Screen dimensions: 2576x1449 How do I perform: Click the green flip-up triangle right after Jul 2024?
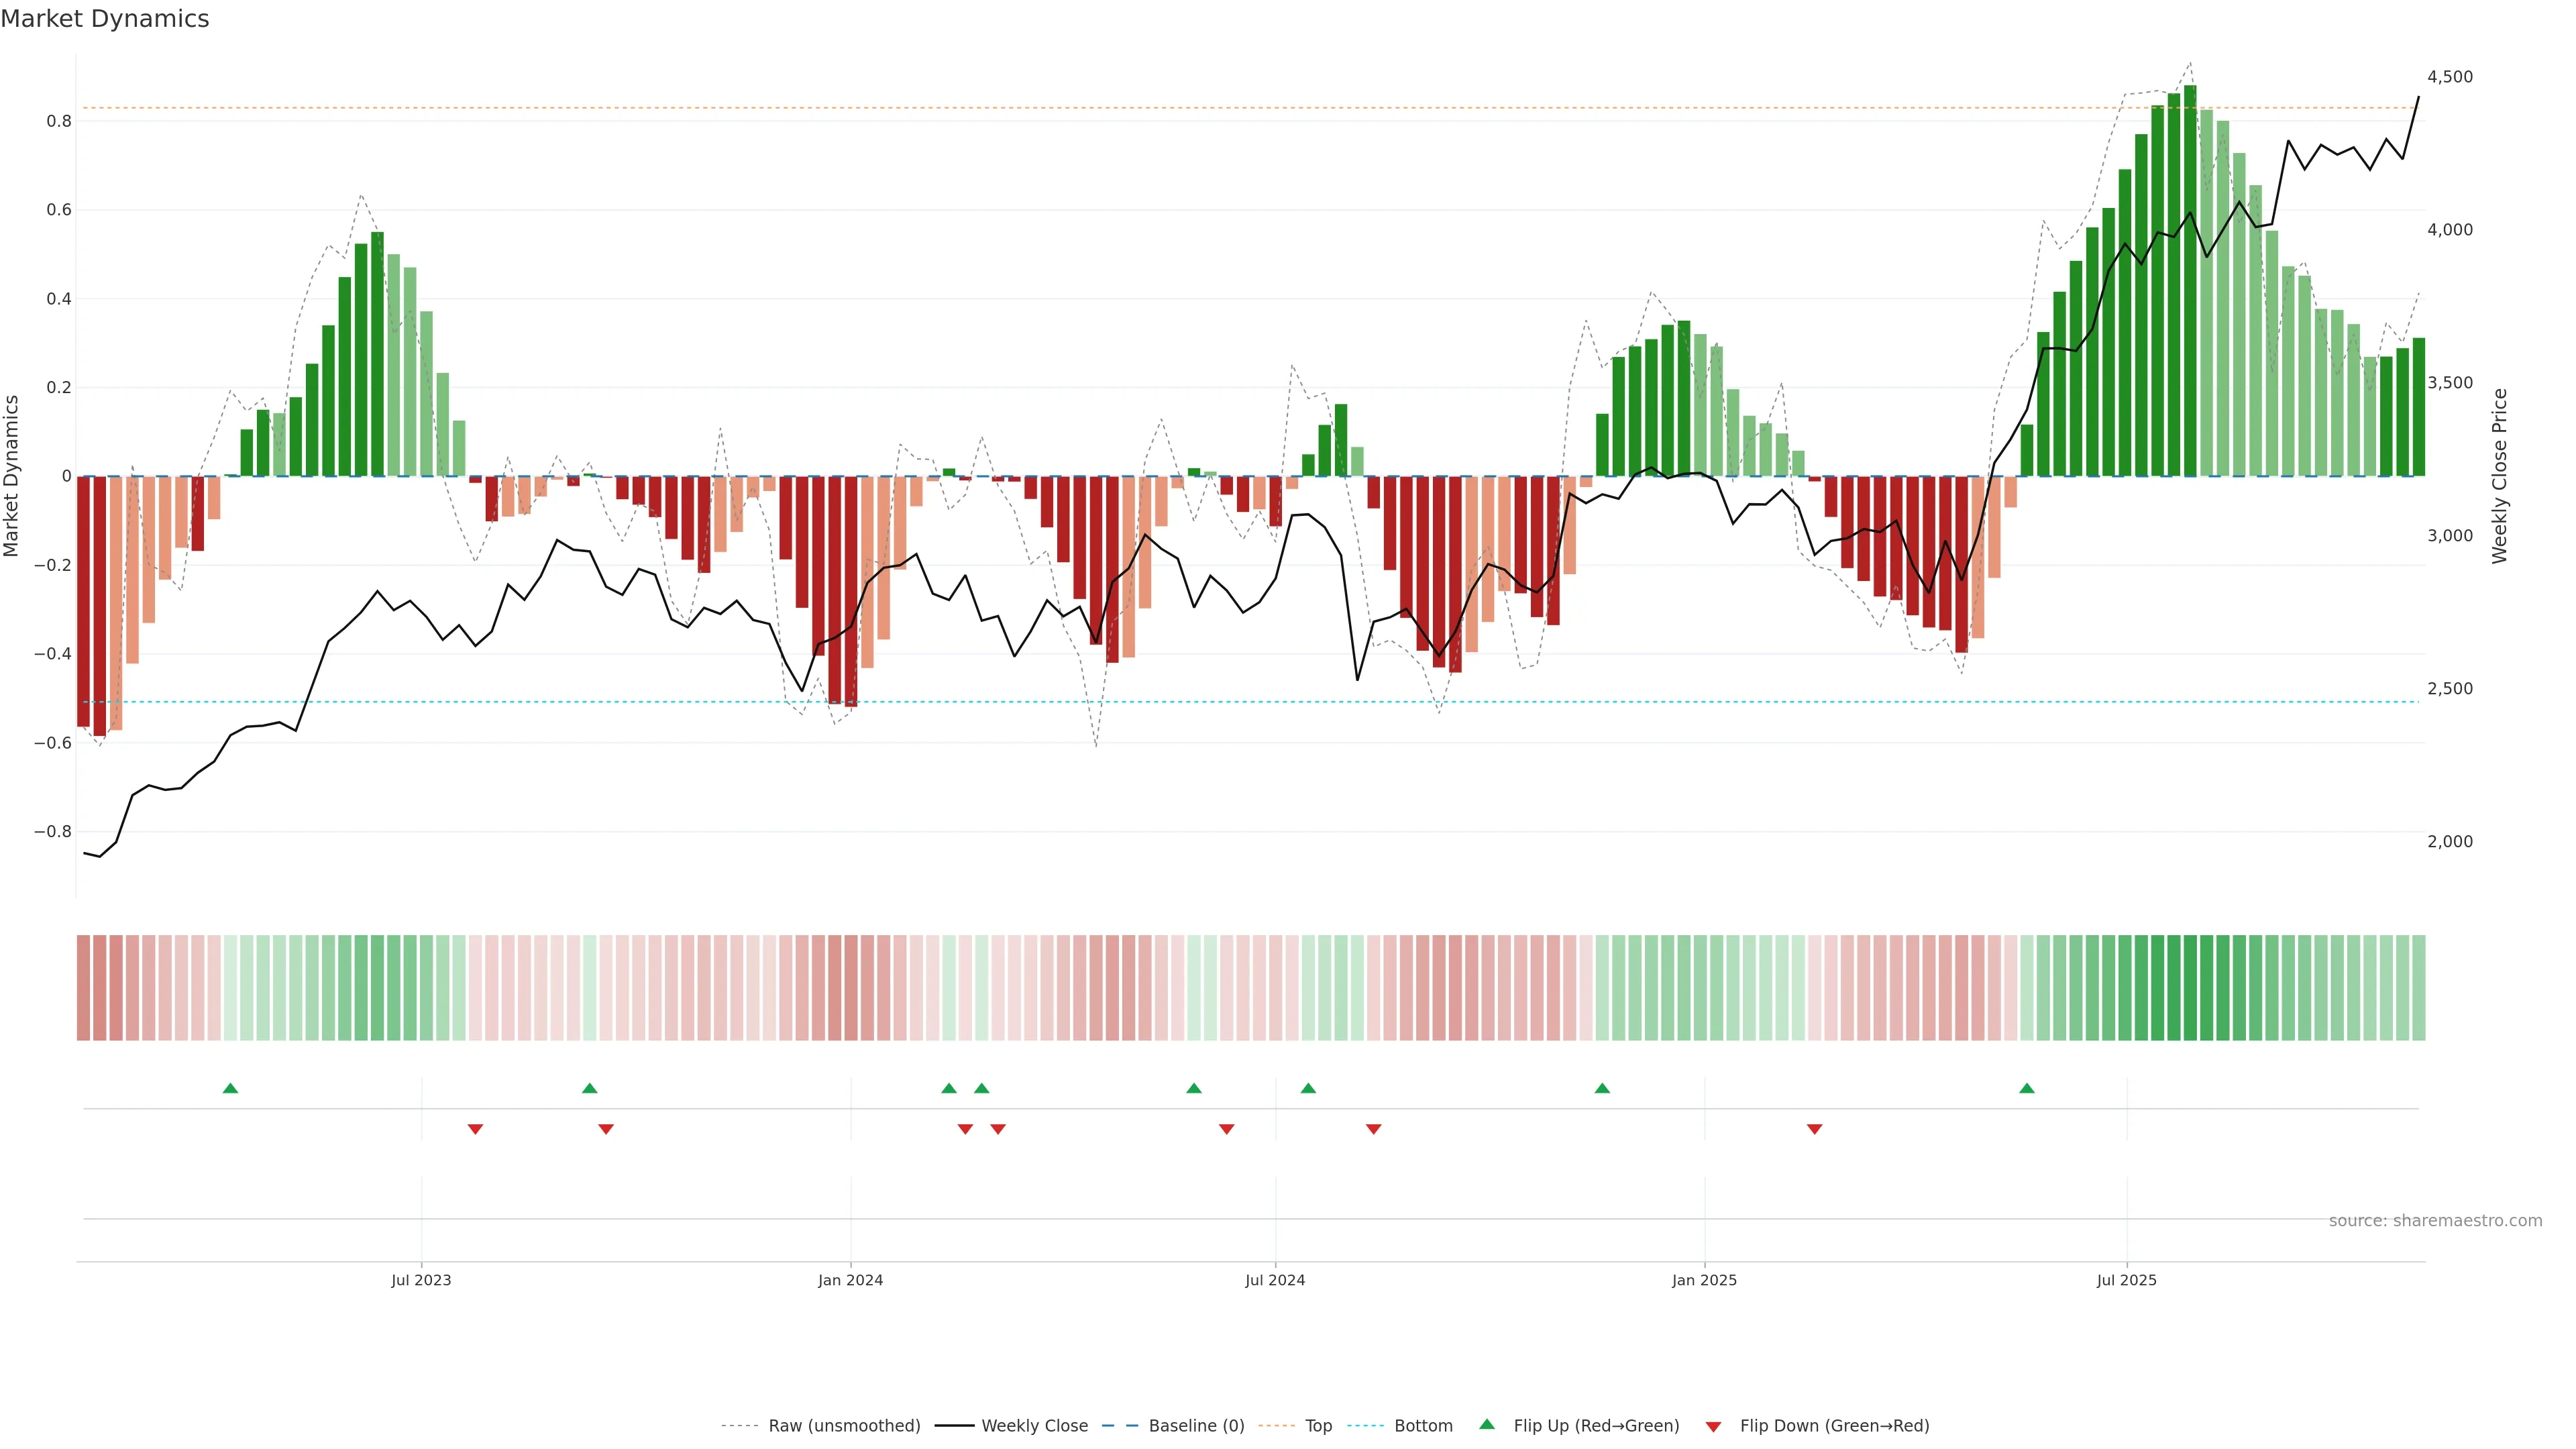click(x=1308, y=1088)
